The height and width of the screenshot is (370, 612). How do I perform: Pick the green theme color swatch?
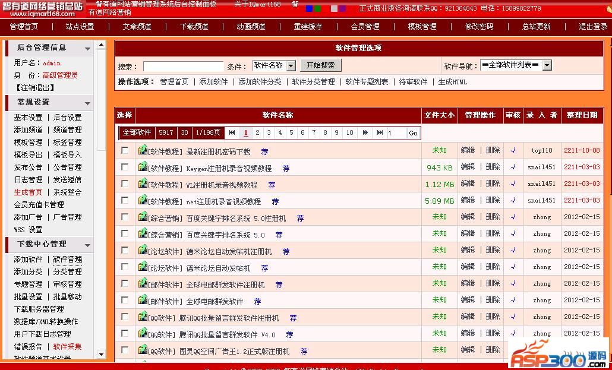318,8
